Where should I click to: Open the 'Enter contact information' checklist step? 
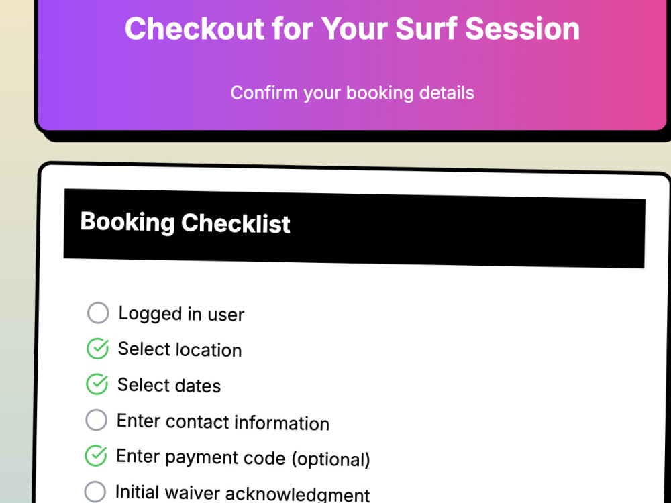(223, 422)
